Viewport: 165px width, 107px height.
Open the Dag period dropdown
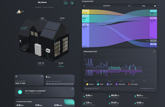pos(145,6)
